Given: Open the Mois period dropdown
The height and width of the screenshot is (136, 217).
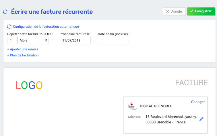Looking at the screenshot, I should (33, 41).
